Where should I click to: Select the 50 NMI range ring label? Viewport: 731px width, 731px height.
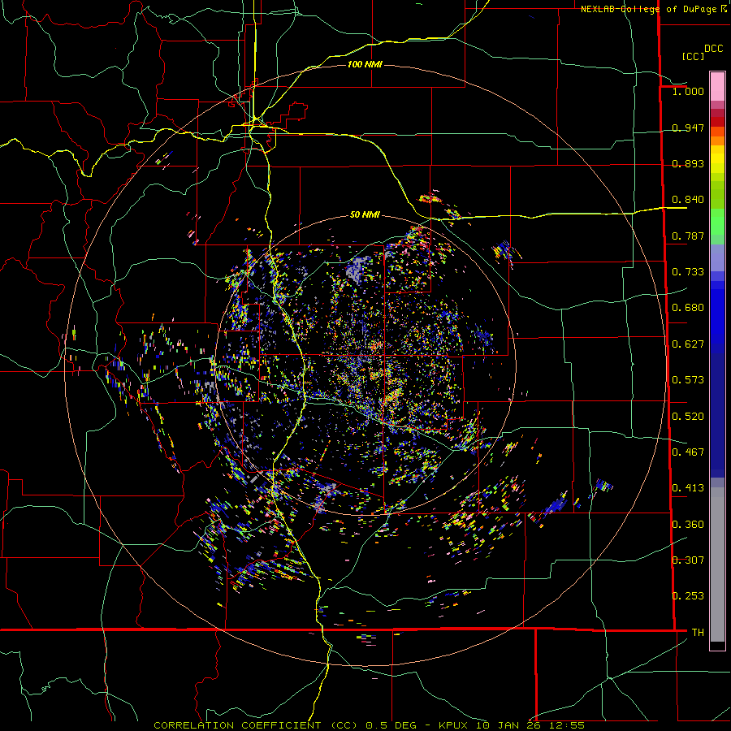(365, 214)
